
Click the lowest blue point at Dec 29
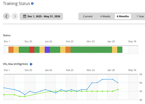pyautogui.click(x=25, y=95)
